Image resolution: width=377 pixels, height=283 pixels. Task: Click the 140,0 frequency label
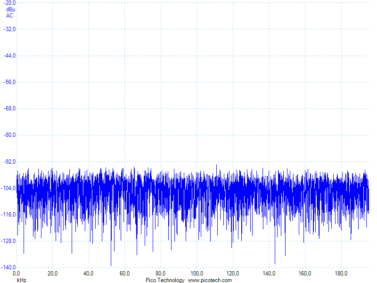[269, 274]
